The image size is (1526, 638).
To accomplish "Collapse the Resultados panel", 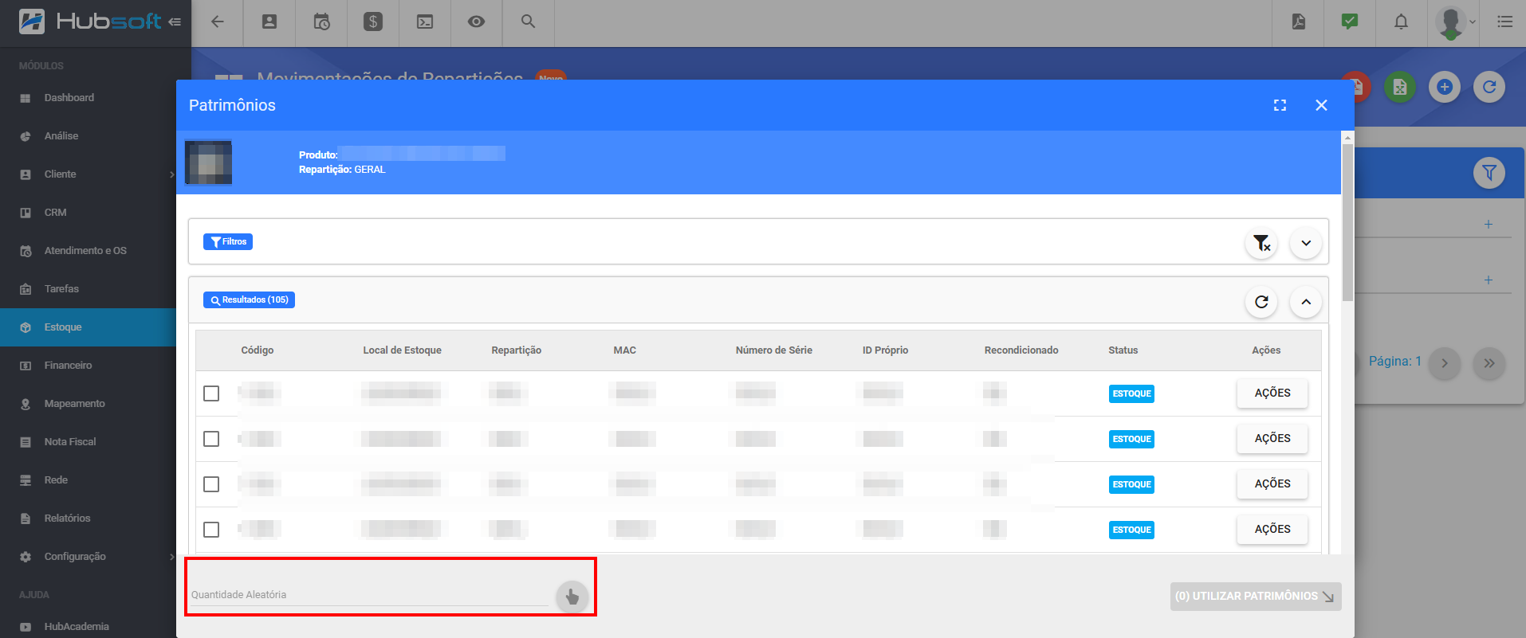I will coord(1306,302).
